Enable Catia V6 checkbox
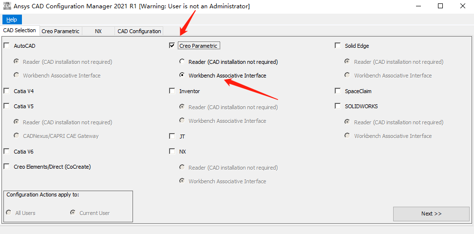This screenshot has height=234, width=474. pyautogui.click(x=6, y=151)
